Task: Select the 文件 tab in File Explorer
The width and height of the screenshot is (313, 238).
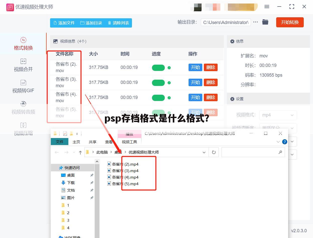Action: [x=60, y=142]
